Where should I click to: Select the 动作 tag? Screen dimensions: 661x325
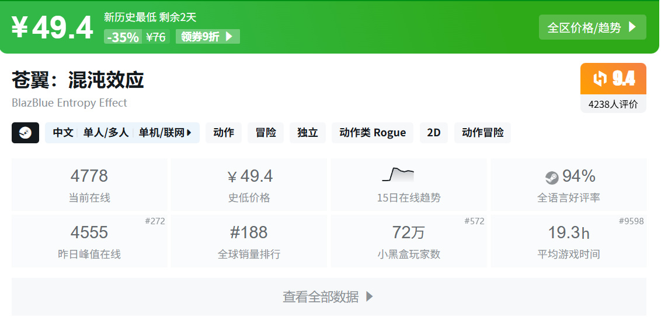click(224, 133)
